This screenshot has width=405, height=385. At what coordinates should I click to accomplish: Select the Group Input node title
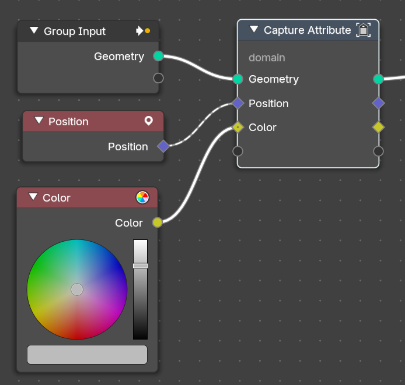[x=75, y=31]
